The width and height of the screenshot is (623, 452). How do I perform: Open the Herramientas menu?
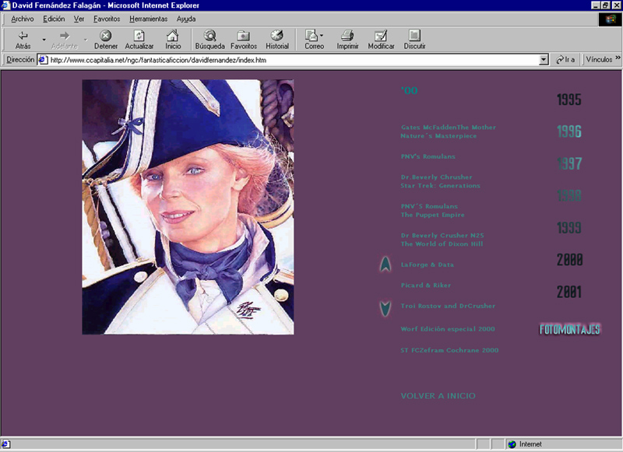(x=148, y=19)
